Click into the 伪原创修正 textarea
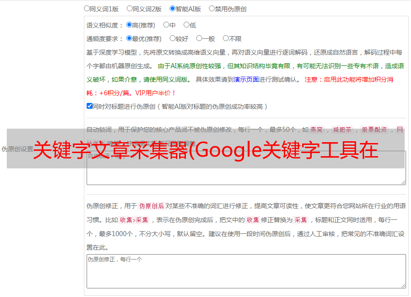 246,271
